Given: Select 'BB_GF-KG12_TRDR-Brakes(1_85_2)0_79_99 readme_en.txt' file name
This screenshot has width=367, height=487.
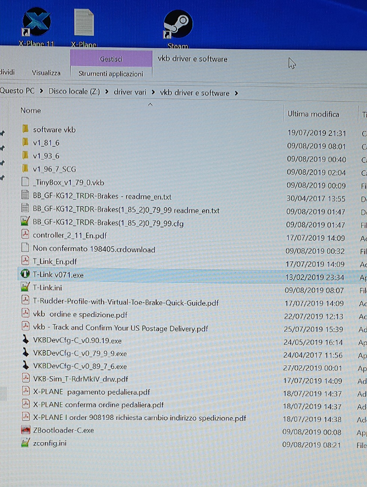Looking at the screenshot, I should [x=126, y=210].
